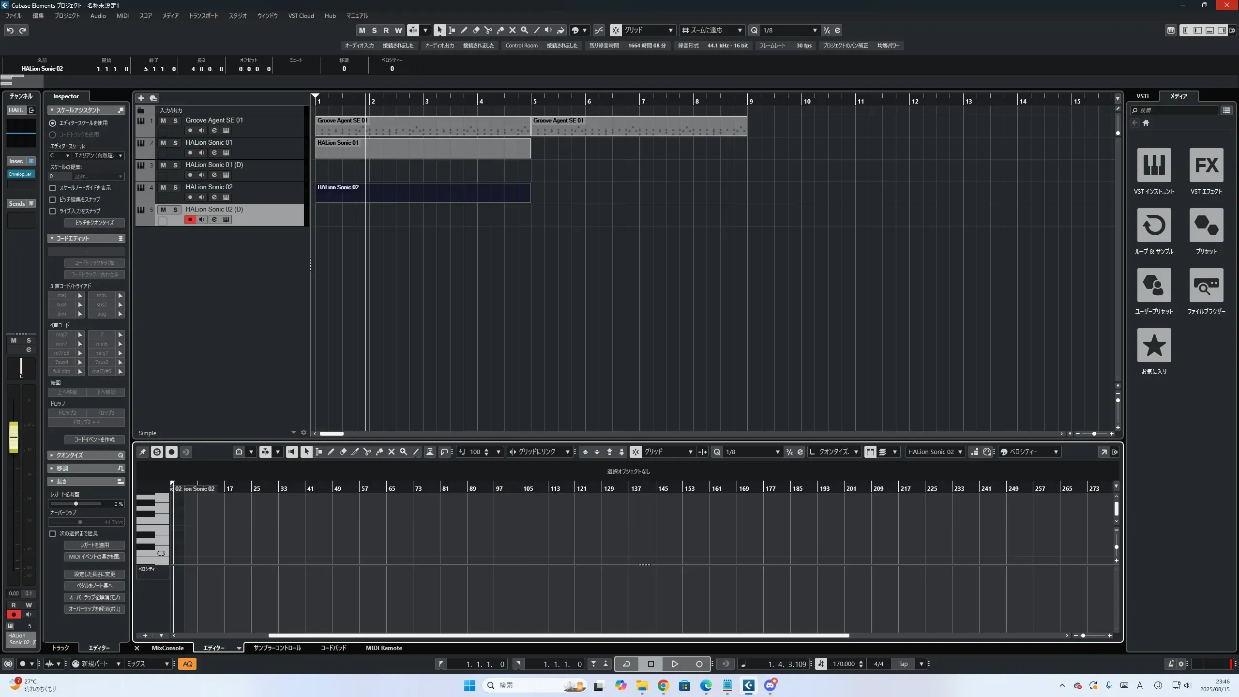Open the VST Effects FX tile
1239x697 pixels.
[1206, 165]
